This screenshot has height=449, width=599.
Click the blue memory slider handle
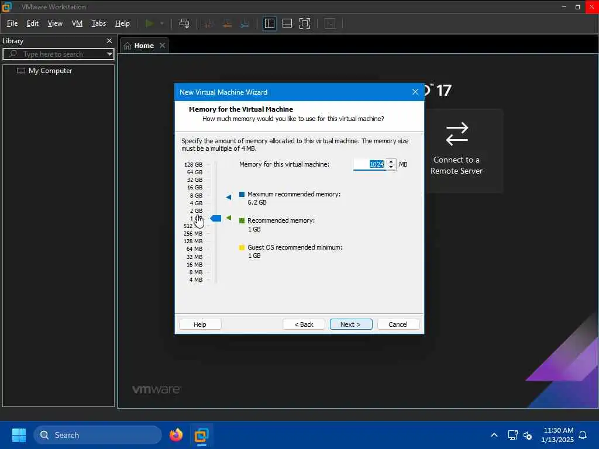click(216, 219)
